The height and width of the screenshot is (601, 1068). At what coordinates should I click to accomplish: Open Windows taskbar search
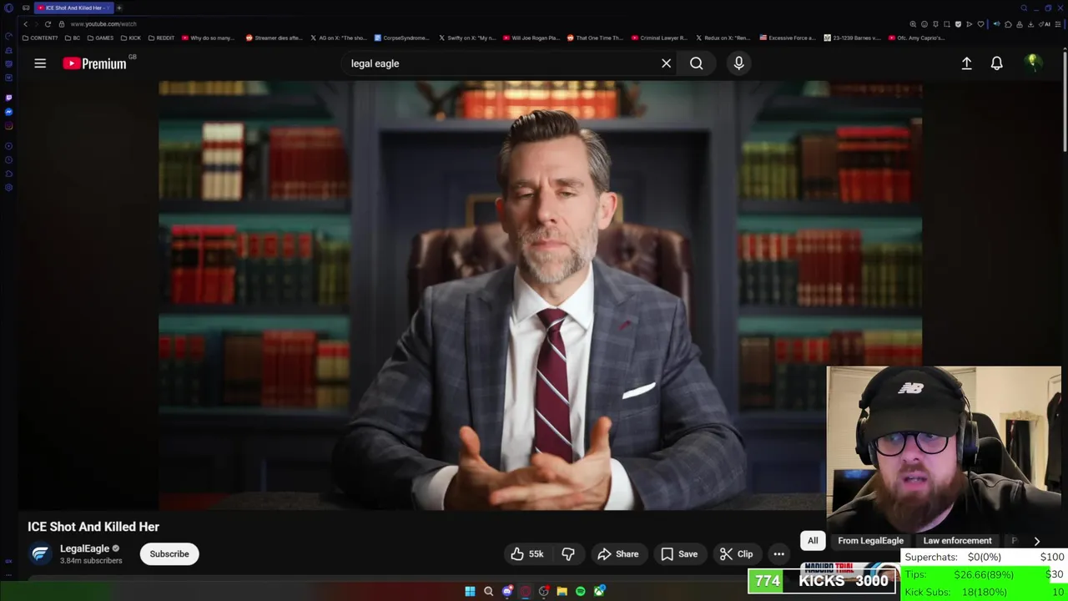488,591
